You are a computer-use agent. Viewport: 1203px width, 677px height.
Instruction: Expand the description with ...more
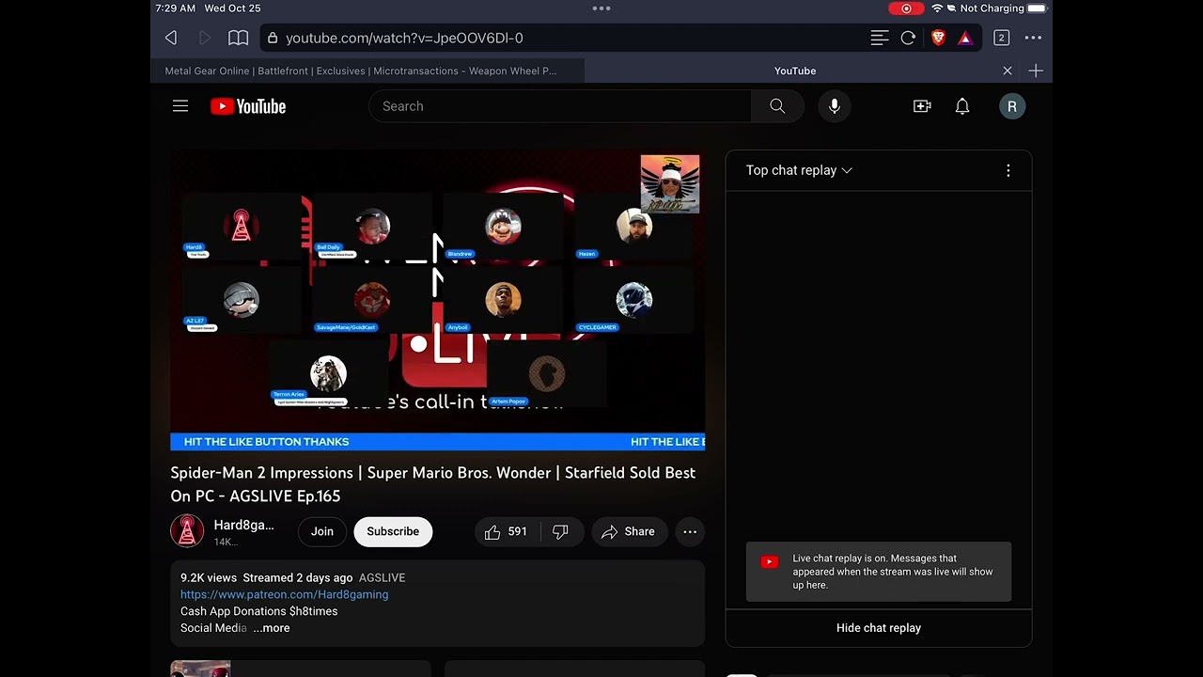(272, 628)
